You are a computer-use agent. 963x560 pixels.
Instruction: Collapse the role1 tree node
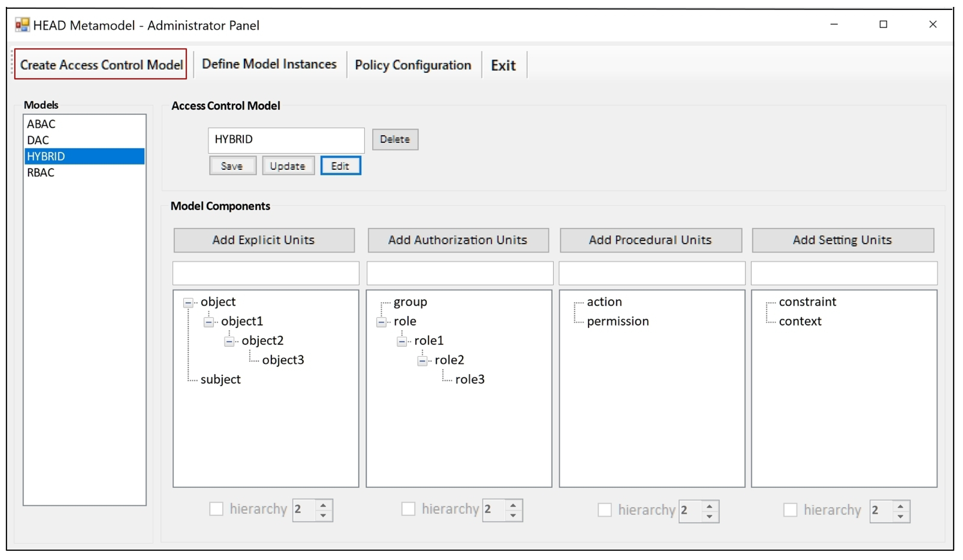[402, 342]
